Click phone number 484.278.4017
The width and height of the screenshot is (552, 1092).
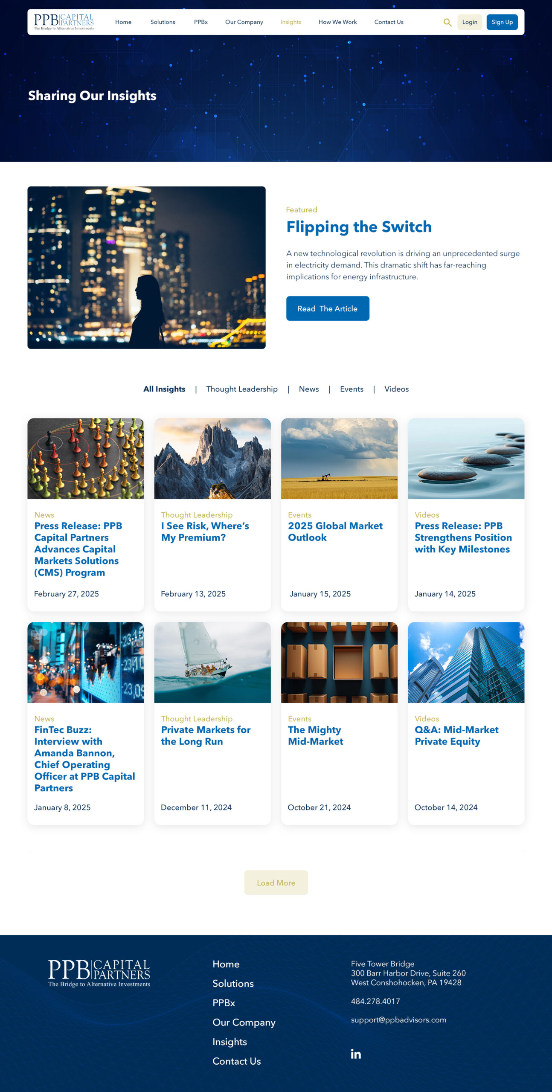pyautogui.click(x=375, y=1001)
